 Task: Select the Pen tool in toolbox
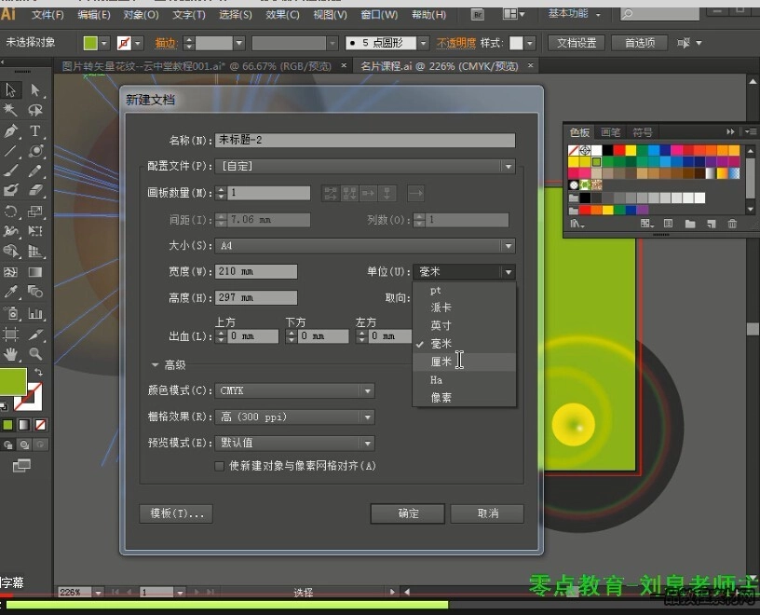pyautogui.click(x=11, y=131)
